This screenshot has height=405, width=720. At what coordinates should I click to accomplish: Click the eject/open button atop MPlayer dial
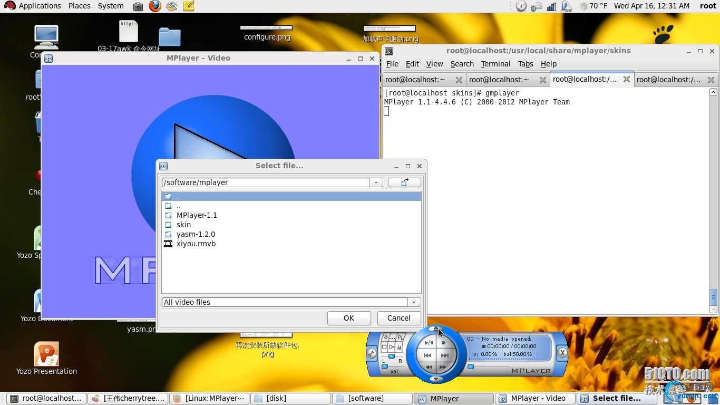point(436,329)
